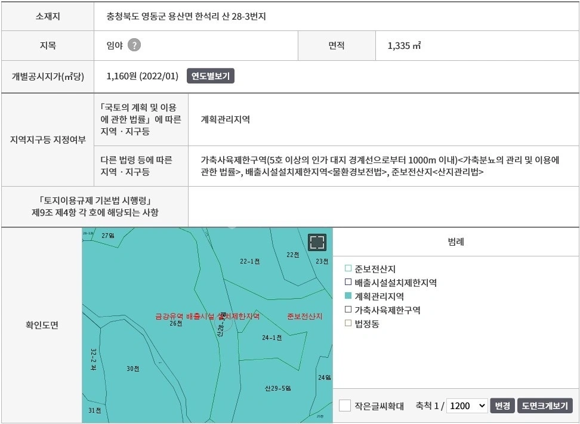Select parcel 30전 on the map
580x424 pixels.
point(133,369)
